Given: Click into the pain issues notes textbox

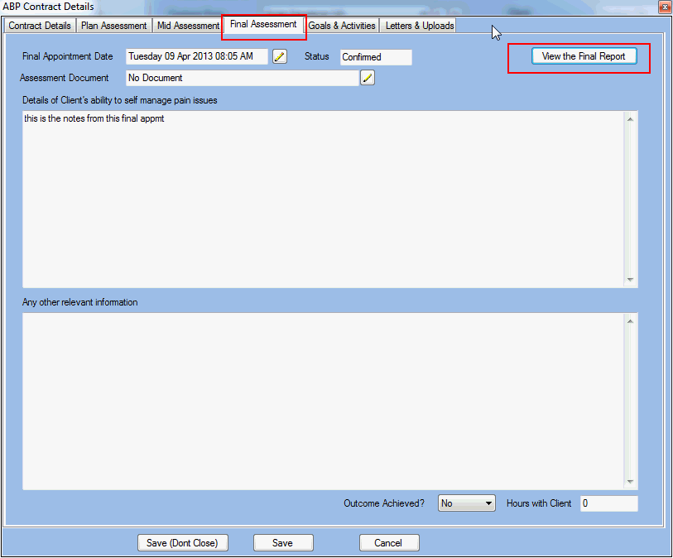Looking at the screenshot, I should [329, 200].
